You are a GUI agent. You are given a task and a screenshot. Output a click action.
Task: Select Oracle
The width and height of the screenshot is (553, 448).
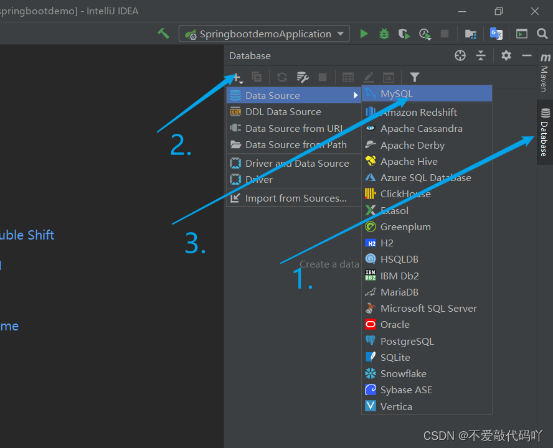click(427, 324)
